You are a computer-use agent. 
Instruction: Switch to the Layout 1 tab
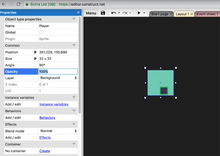(x=182, y=14)
